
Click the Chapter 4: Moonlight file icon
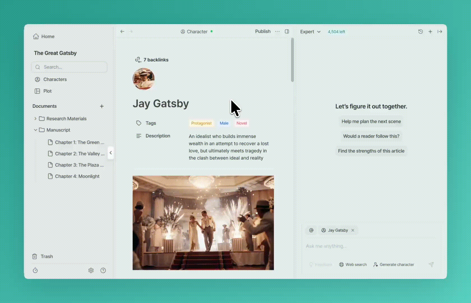tap(50, 176)
